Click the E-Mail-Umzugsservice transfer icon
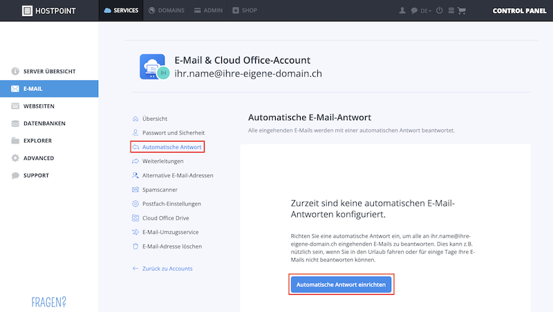Viewport: 553px width, 312px height. click(x=135, y=232)
